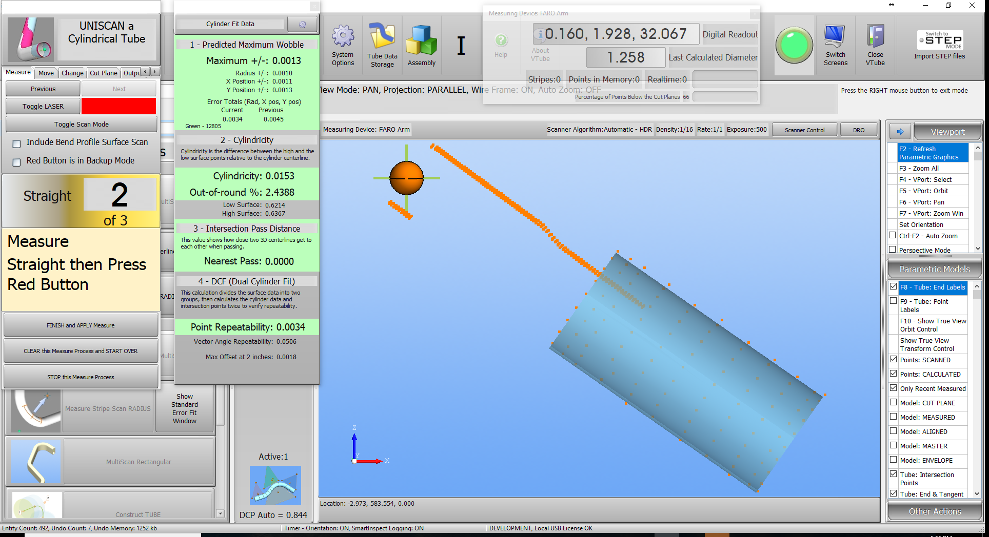Image resolution: width=989 pixels, height=537 pixels.
Task: Click the blue arrow beside Viewport
Action: (x=900, y=132)
